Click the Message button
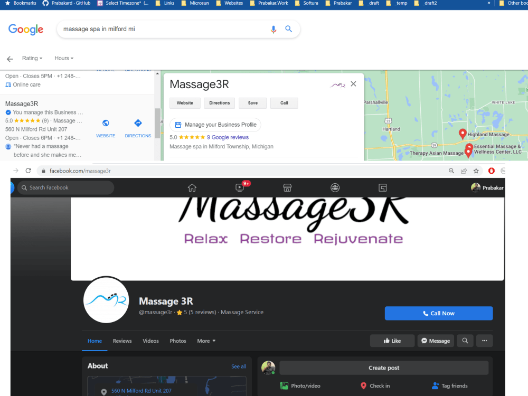528x396 pixels. point(436,341)
